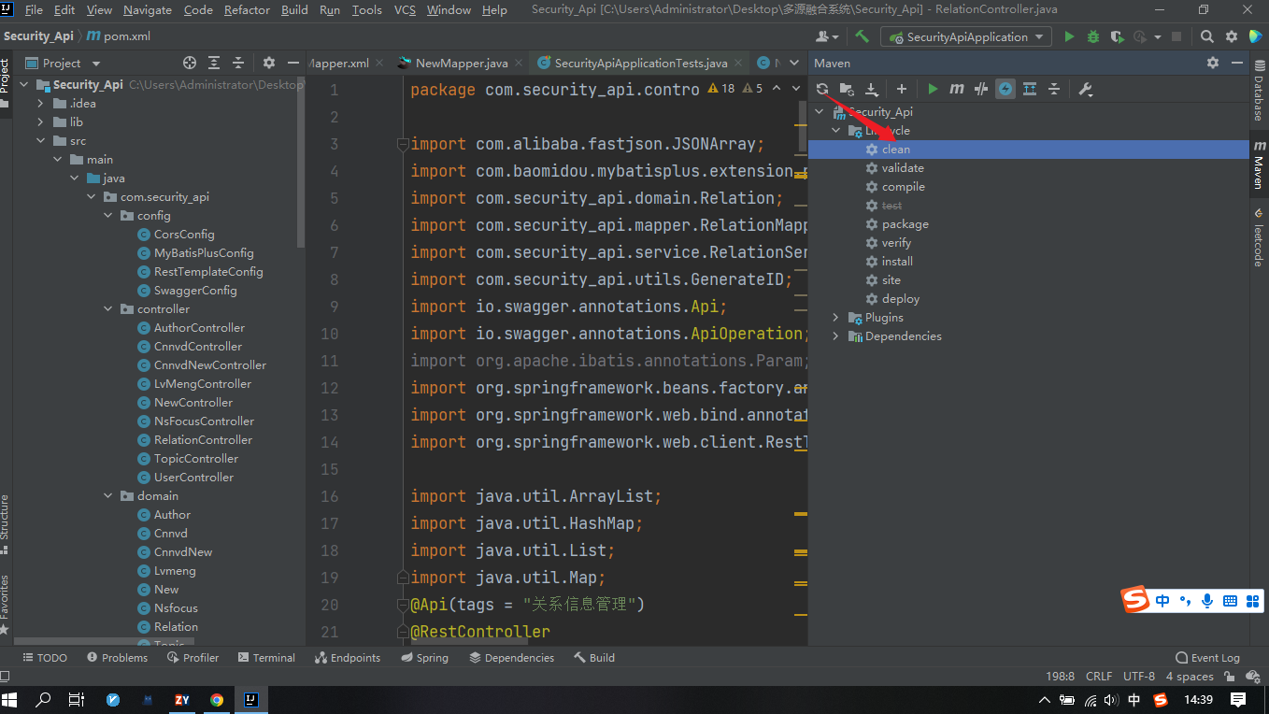Viewport: 1269px width, 714px height.
Task: Open Maven settings wrench icon
Action: coord(1085,89)
